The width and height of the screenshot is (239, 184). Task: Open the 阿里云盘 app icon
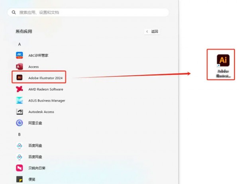[20, 123]
